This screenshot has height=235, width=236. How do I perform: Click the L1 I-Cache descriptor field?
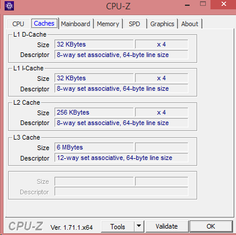click(x=121, y=88)
